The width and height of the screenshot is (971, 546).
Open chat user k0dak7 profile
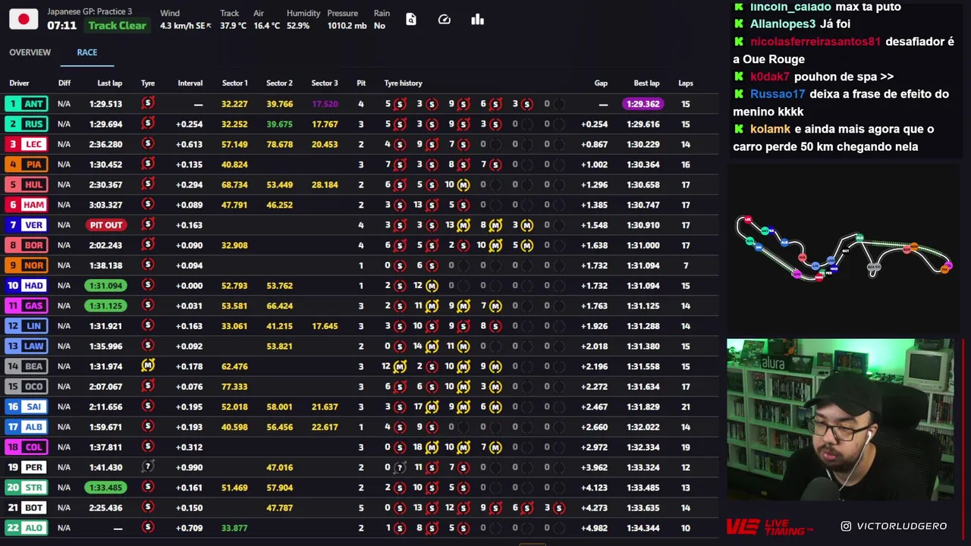click(x=770, y=77)
